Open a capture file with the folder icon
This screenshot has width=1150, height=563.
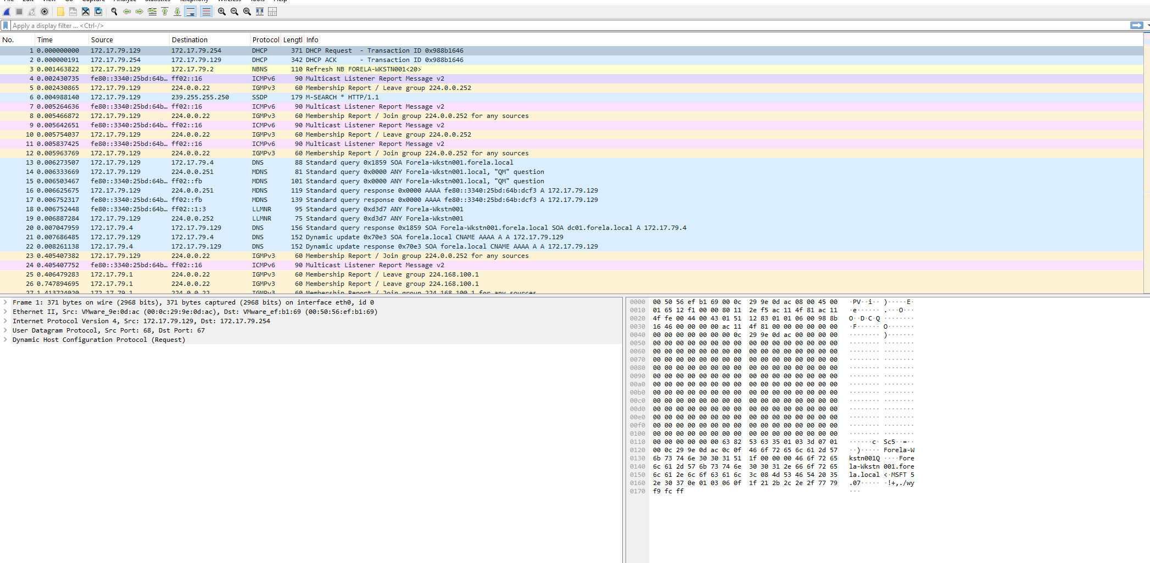60,12
